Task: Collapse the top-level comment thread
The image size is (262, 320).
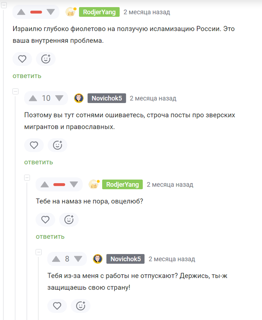Action: (x=4, y=5)
